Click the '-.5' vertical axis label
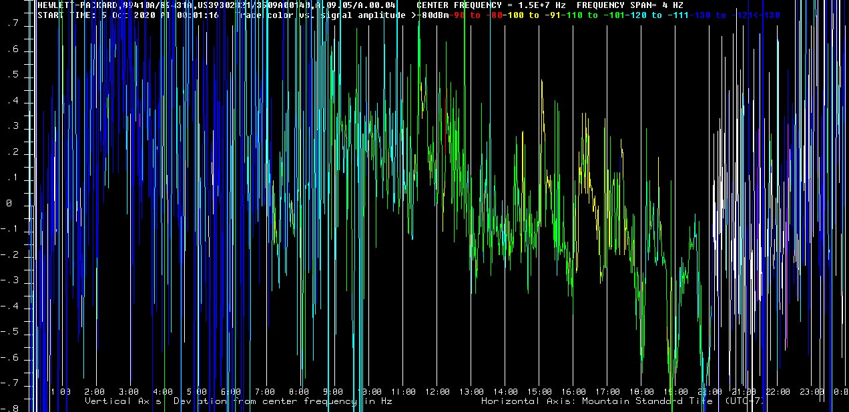This screenshot has height=412, width=849. coord(10,333)
